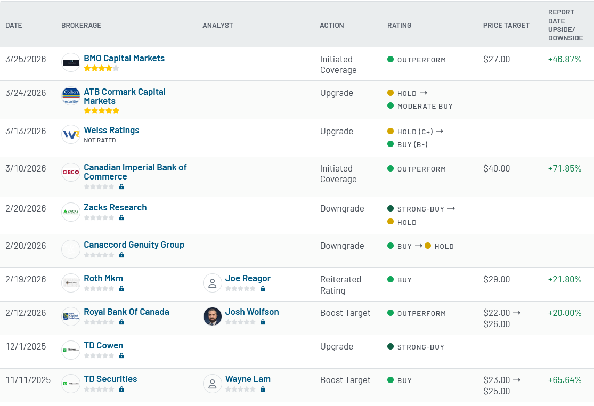The image size is (594, 406).
Task: Click the +65.64% upside value
Action: point(565,380)
